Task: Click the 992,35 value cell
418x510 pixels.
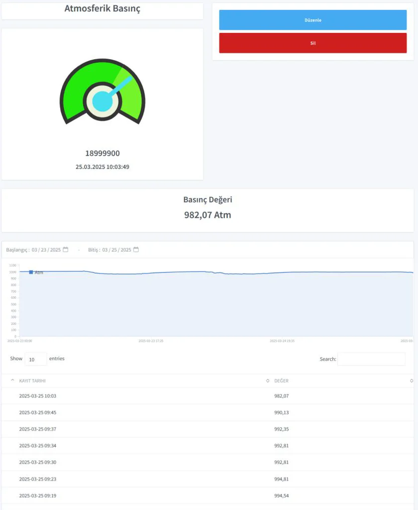Action: (281, 429)
